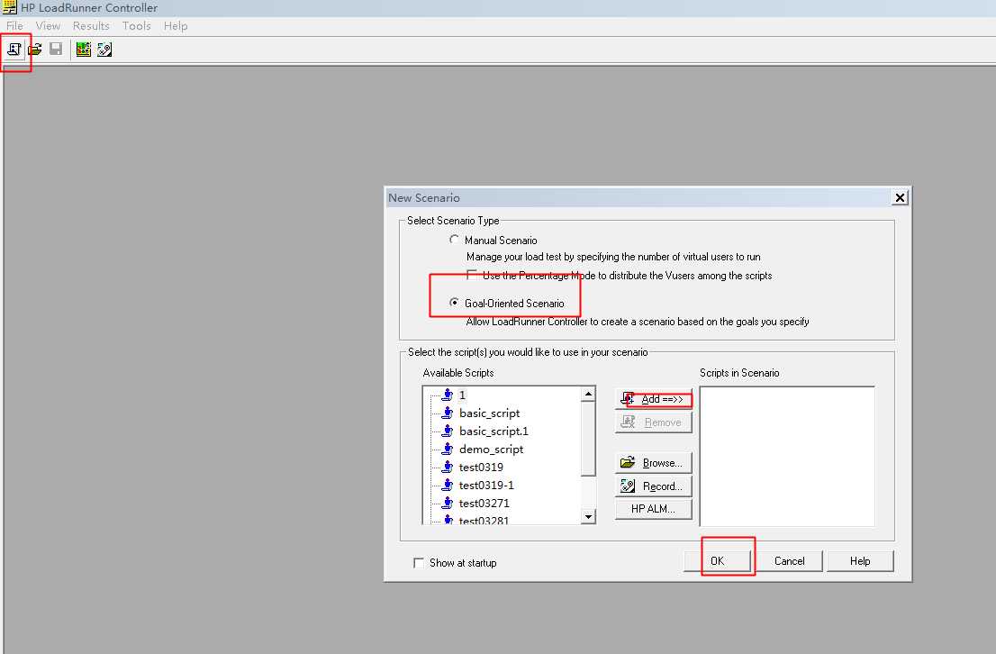Click the Add ==>> button

(654, 399)
